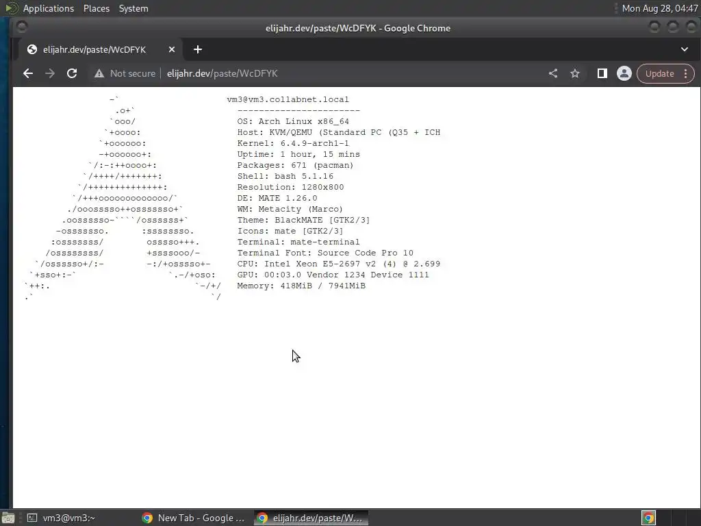Open the Applications menu

pos(49,8)
